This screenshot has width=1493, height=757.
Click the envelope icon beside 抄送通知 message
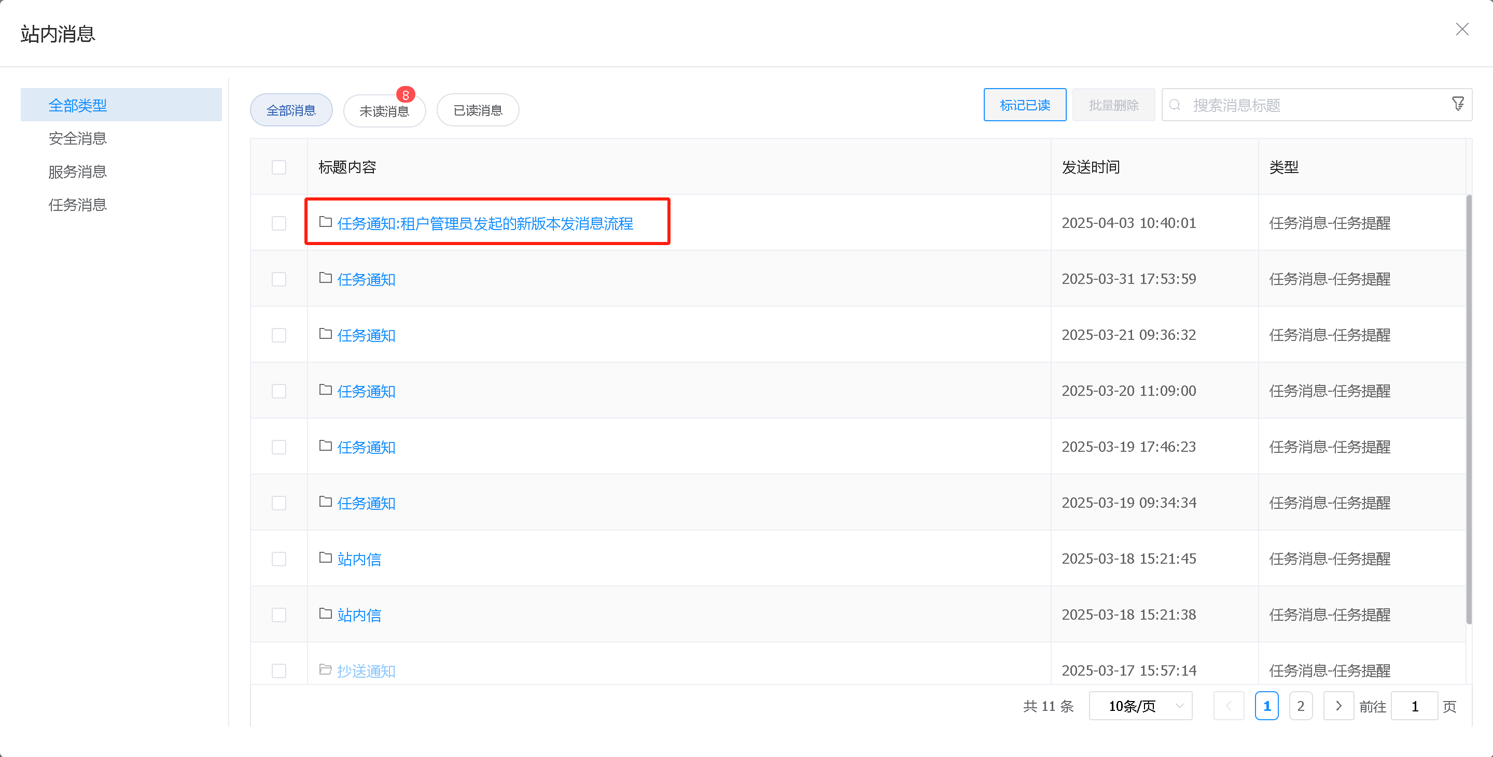click(325, 670)
